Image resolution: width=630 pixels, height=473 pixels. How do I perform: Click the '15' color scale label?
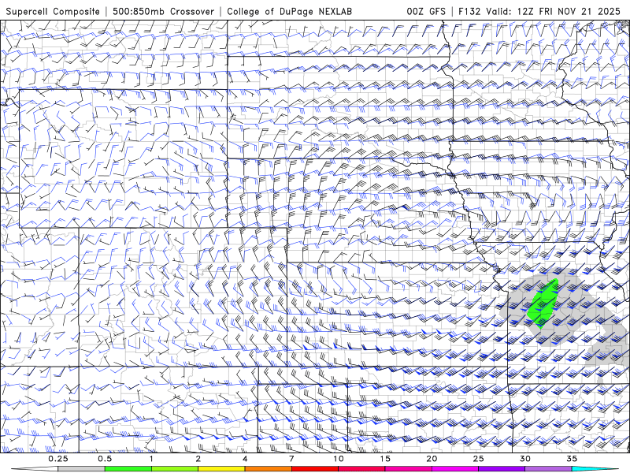pos(385,459)
